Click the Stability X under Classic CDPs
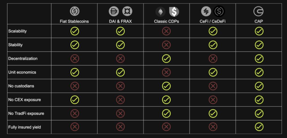Viewport: 287px width, 138px height. 166,45
